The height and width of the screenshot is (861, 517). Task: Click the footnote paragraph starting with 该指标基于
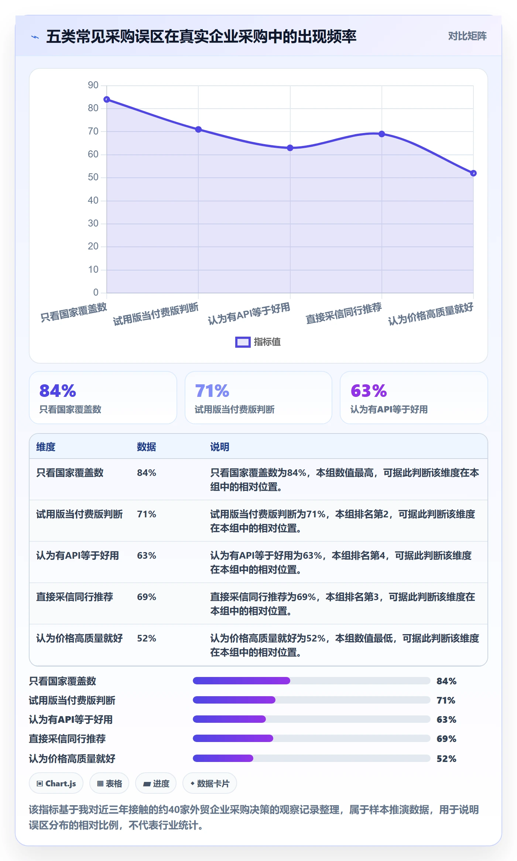pyautogui.click(x=254, y=817)
